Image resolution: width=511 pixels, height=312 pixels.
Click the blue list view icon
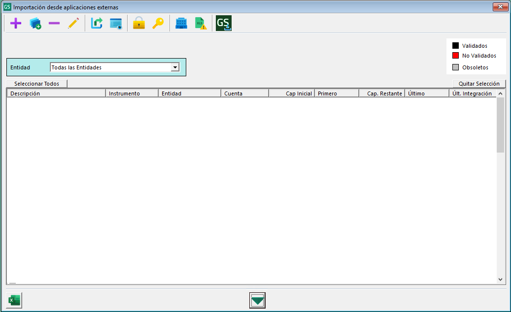click(x=116, y=24)
